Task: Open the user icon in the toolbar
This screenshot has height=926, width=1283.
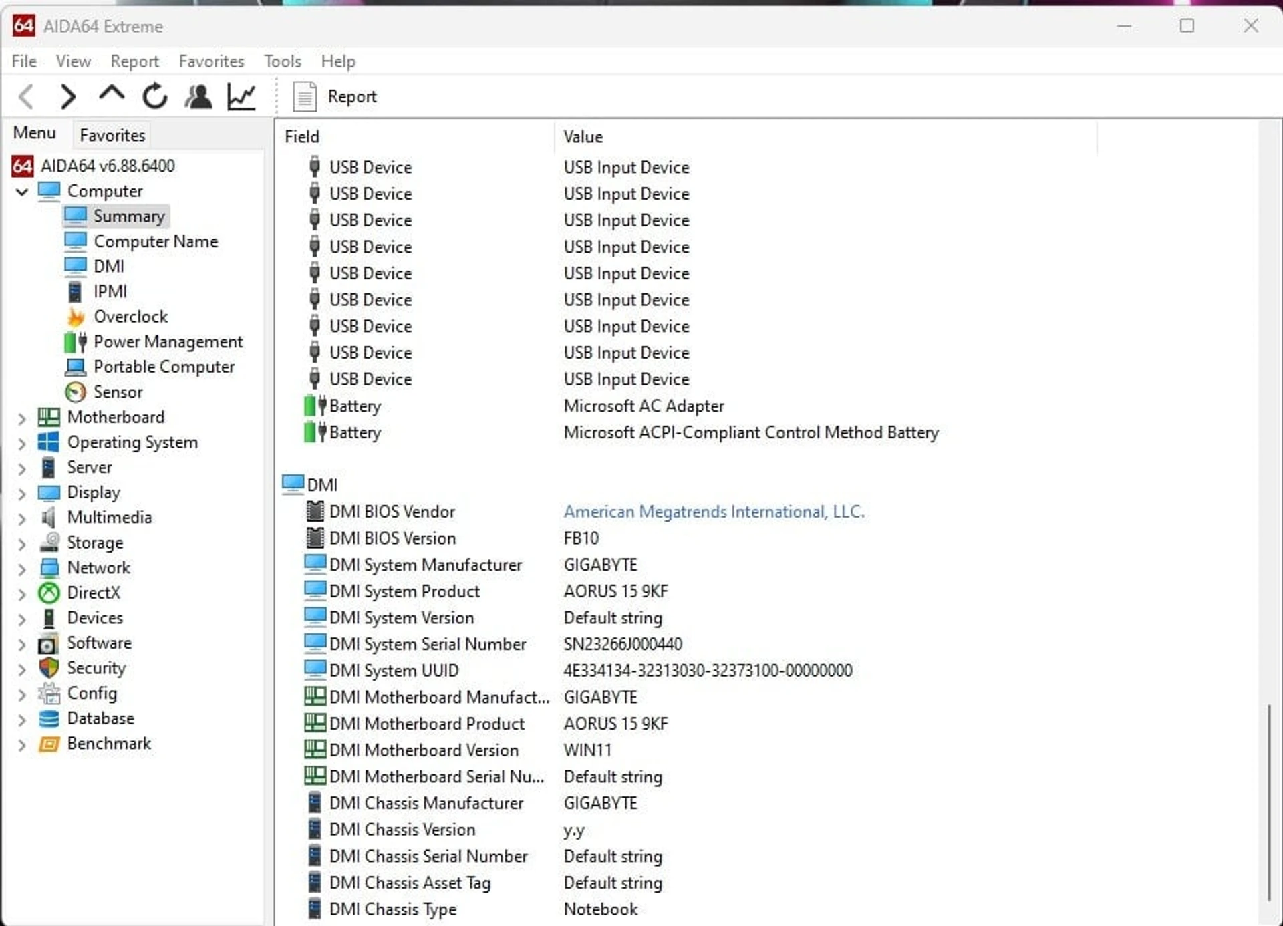Action: click(x=198, y=96)
